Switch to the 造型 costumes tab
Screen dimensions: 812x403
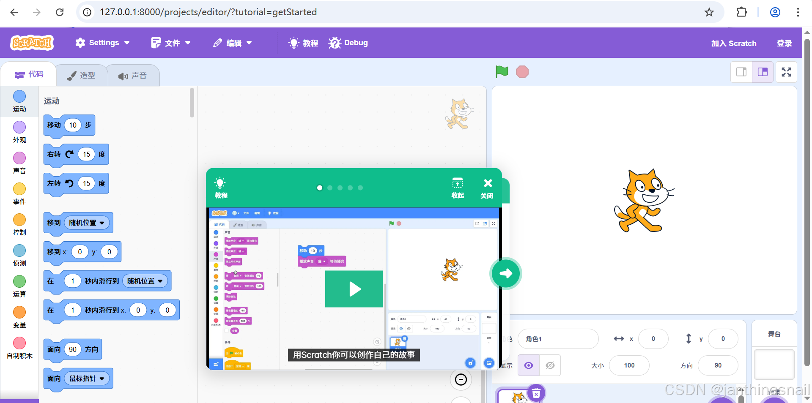(81, 75)
